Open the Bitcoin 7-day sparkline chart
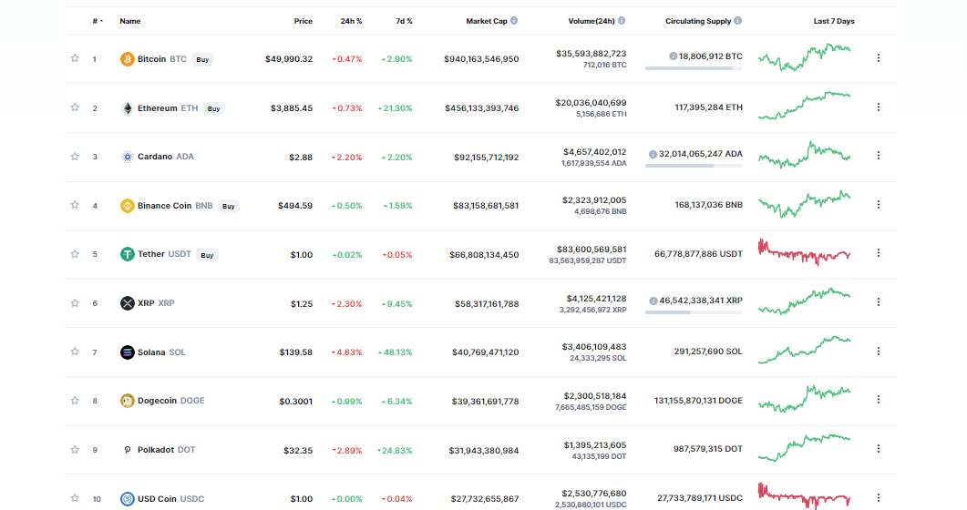Viewport: 967px width, 510px height. (x=804, y=57)
